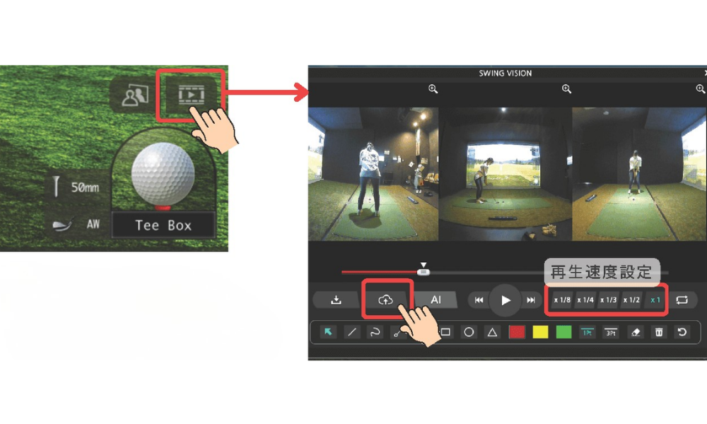The image size is (707, 424).
Task: Select the triangle drawing tool
Action: click(x=492, y=333)
